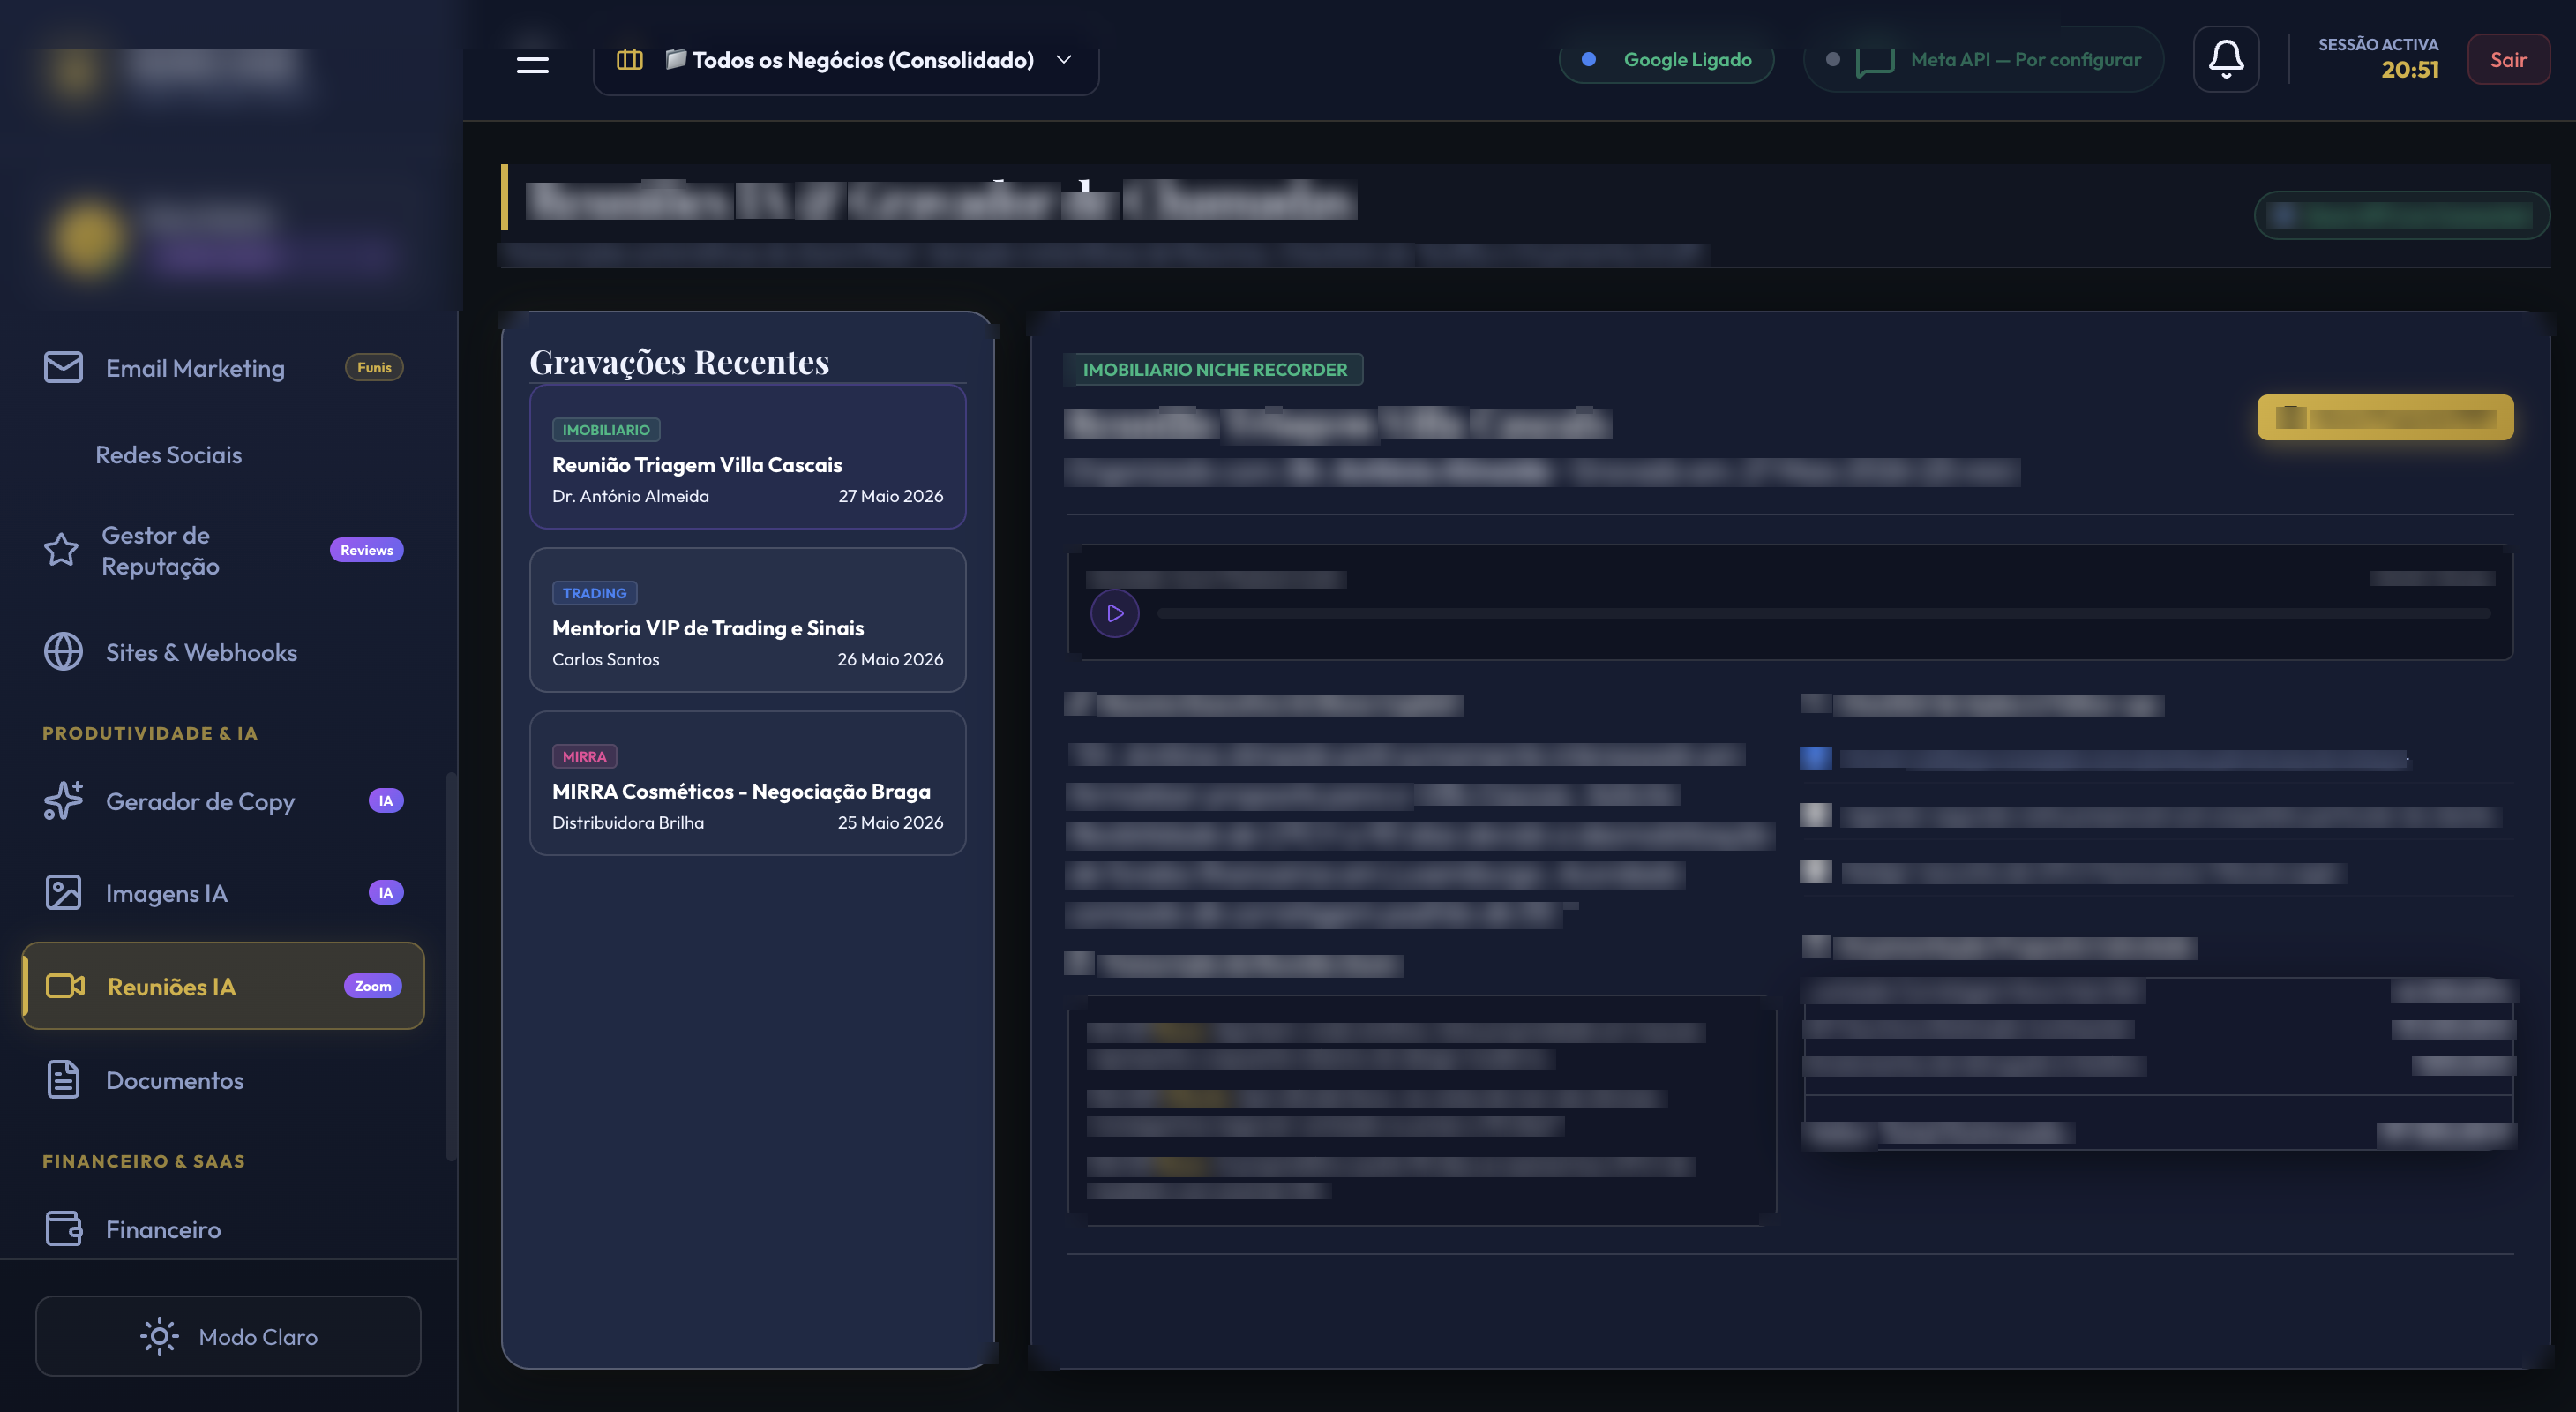This screenshot has height=1412, width=2576.
Task: Click the IMOBILIARIO tag on first recording
Action: pyautogui.click(x=606, y=430)
